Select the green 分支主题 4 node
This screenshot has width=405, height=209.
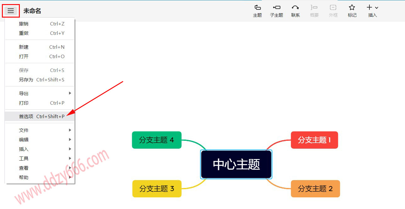(x=156, y=140)
